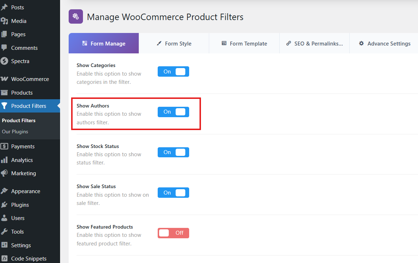Open Tools in the admin menu
418x263 pixels.
[x=30, y=232]
